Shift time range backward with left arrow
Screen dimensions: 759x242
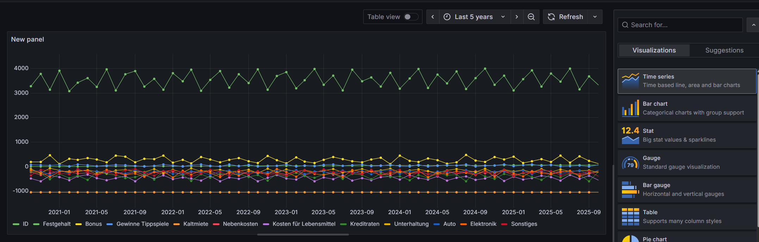433,17
